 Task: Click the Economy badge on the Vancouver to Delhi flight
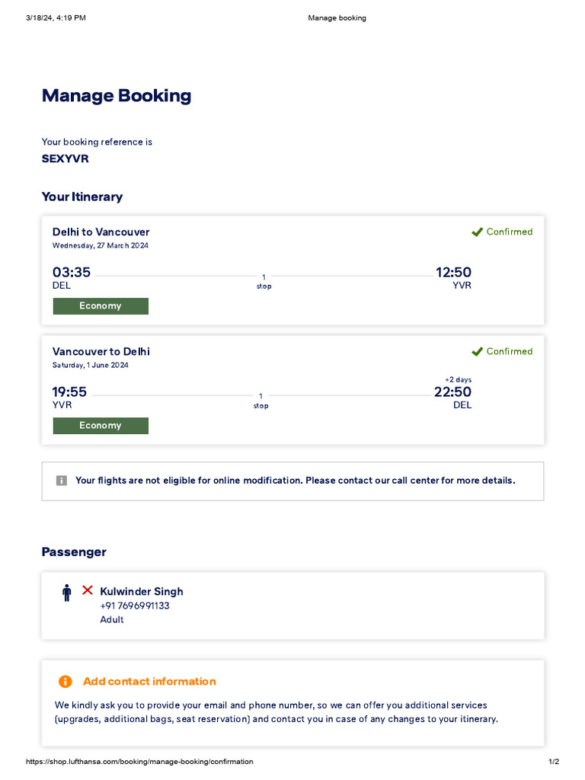[x=101, y=426]
